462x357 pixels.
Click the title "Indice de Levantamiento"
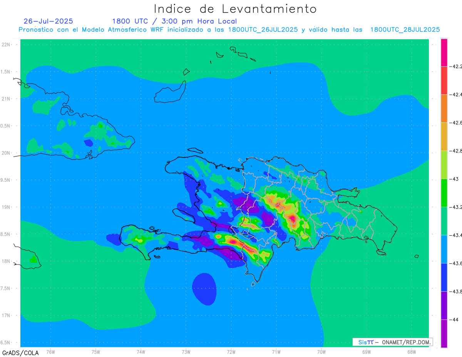pyautogui.click(x=235, y=8)
